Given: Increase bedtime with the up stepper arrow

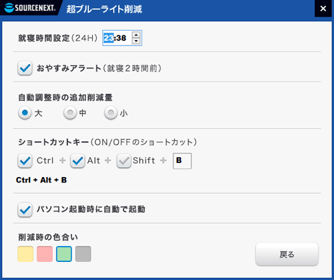Looking at the screenshot, I should [x=136, y=35].
